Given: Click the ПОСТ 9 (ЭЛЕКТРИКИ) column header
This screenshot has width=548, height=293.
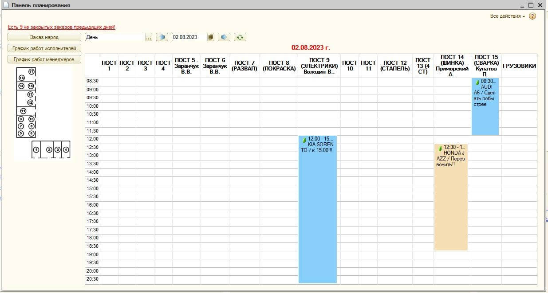Looking at the screenshot, I should pos(319,66).
